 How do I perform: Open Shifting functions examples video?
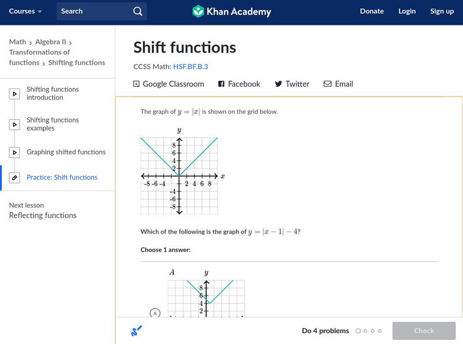(53, 124)
